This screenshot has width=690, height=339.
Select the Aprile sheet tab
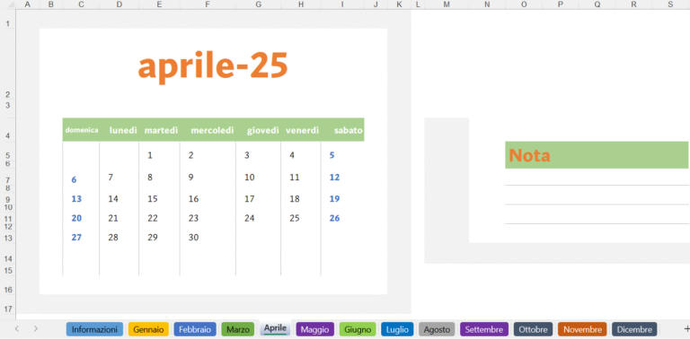(x=275, y=328)
